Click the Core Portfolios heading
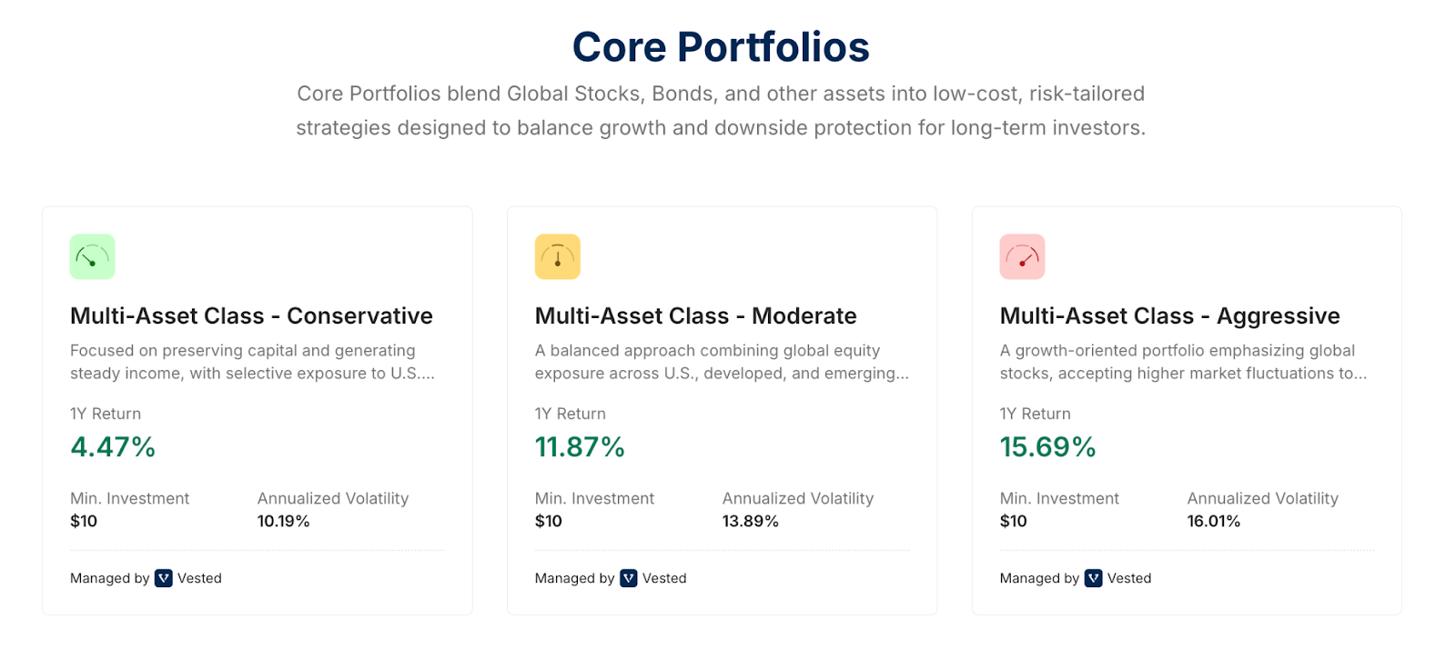The image size is (1456, 649). tap(721, 47)
